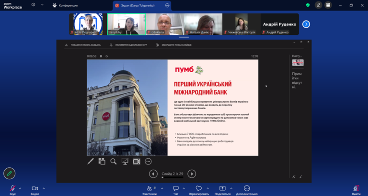Click the slide progress bar under Слайд 2 із 29
The image size is (368, 196).
[x=172, y=177]
